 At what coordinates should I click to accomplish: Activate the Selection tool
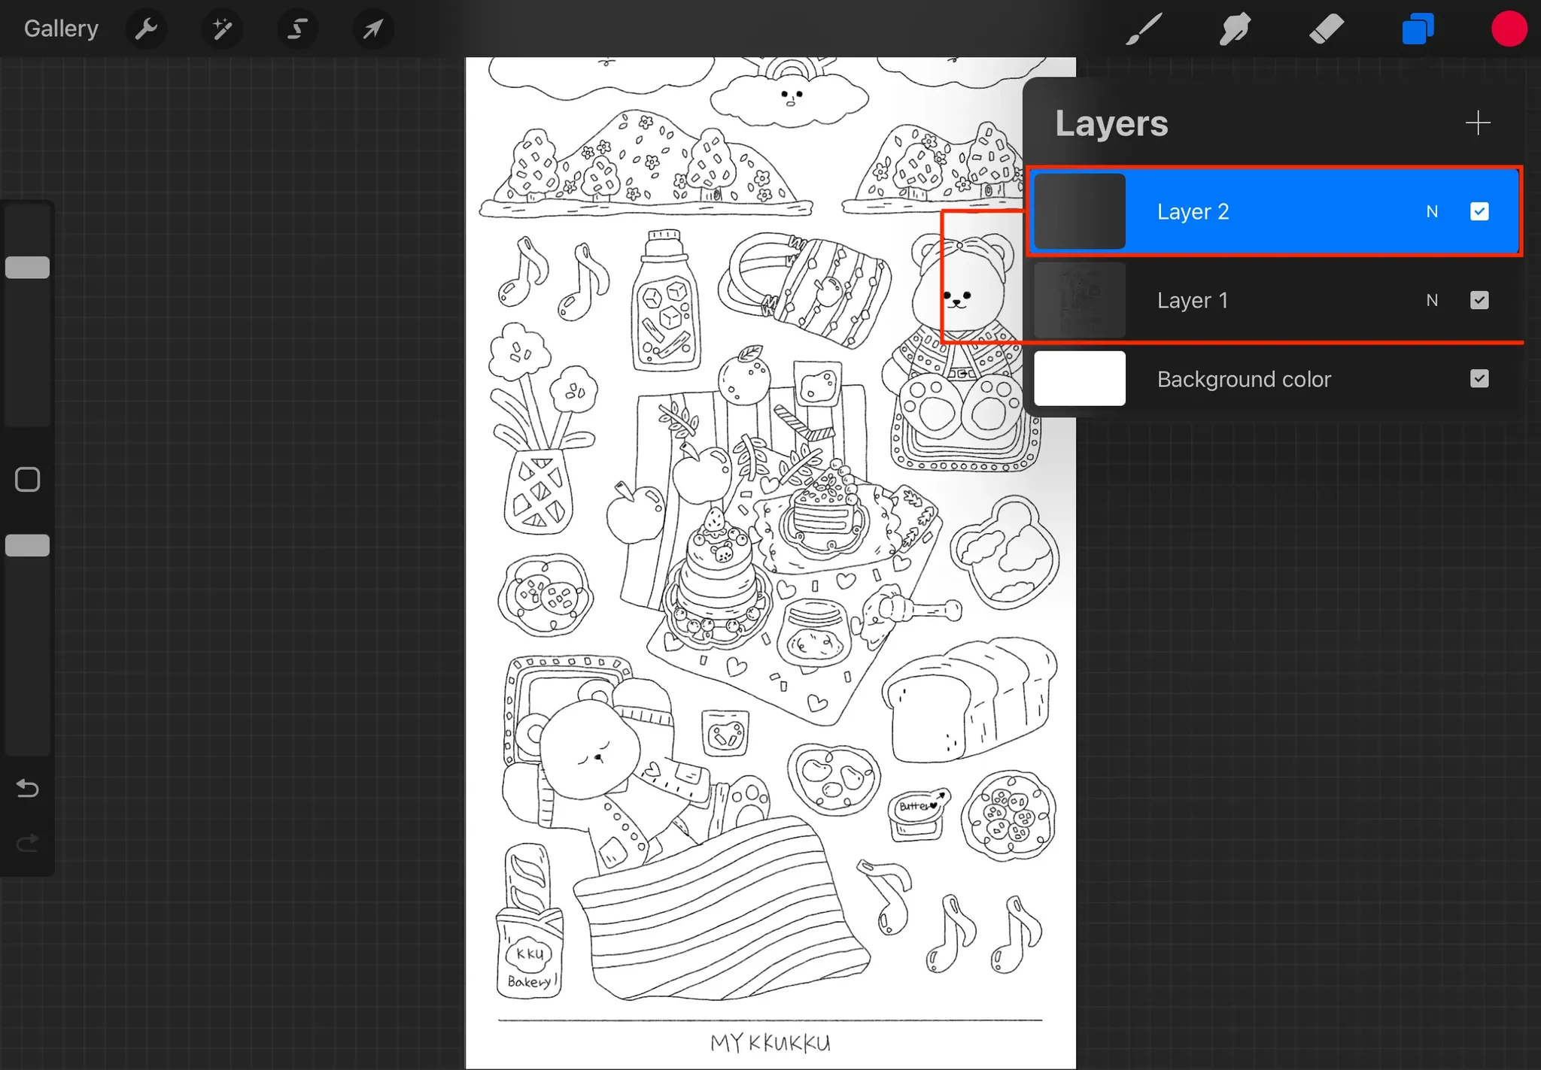297,29
